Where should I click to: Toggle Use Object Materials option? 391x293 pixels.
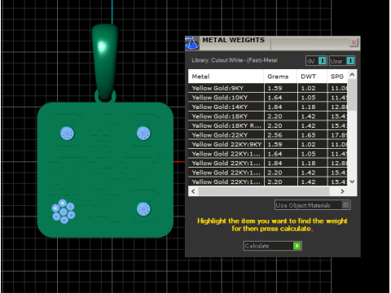[x=313, y=205]
